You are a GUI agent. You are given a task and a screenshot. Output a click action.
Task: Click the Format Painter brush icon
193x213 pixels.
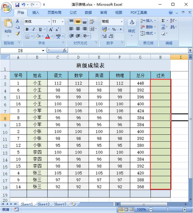17,33
